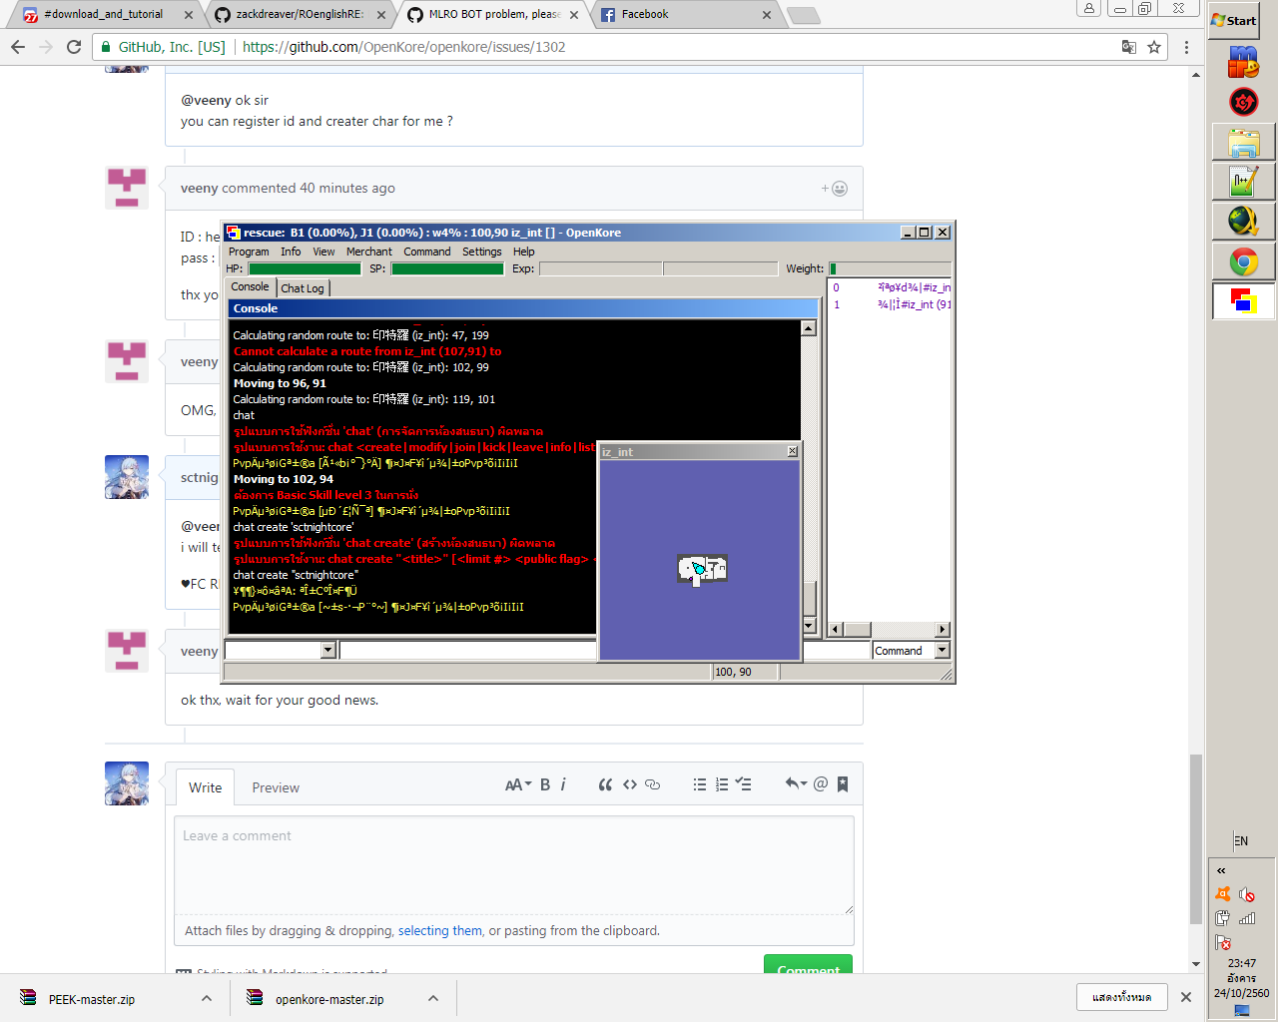
Task: Expand the combo box beside OpenKore's input field
Action: 327,649
